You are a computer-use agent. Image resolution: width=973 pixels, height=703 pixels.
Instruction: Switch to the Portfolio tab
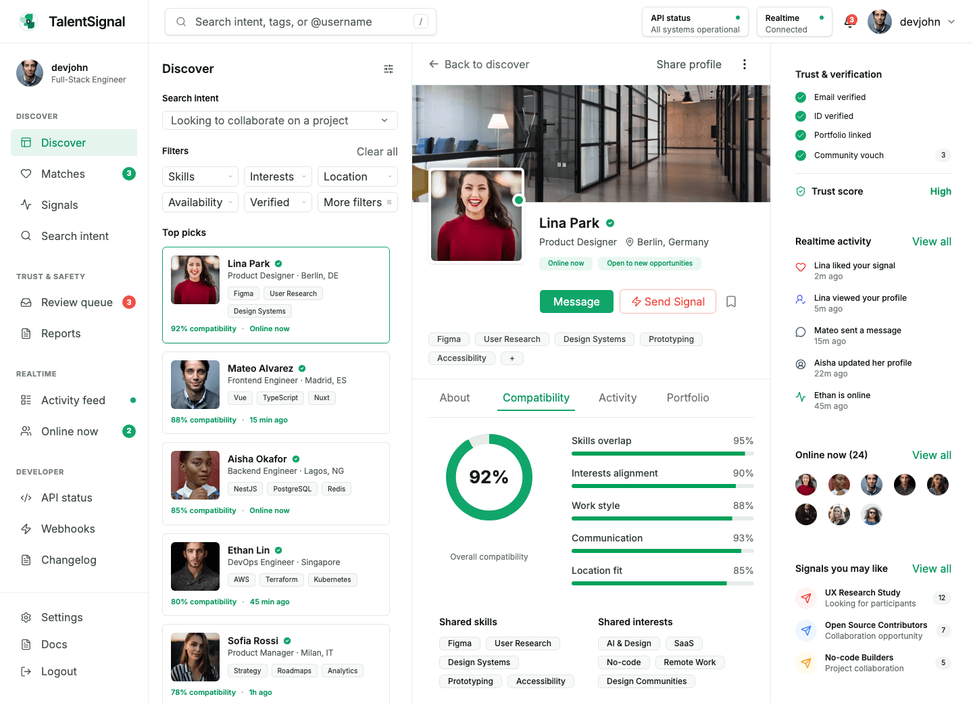tap(688, 397)
